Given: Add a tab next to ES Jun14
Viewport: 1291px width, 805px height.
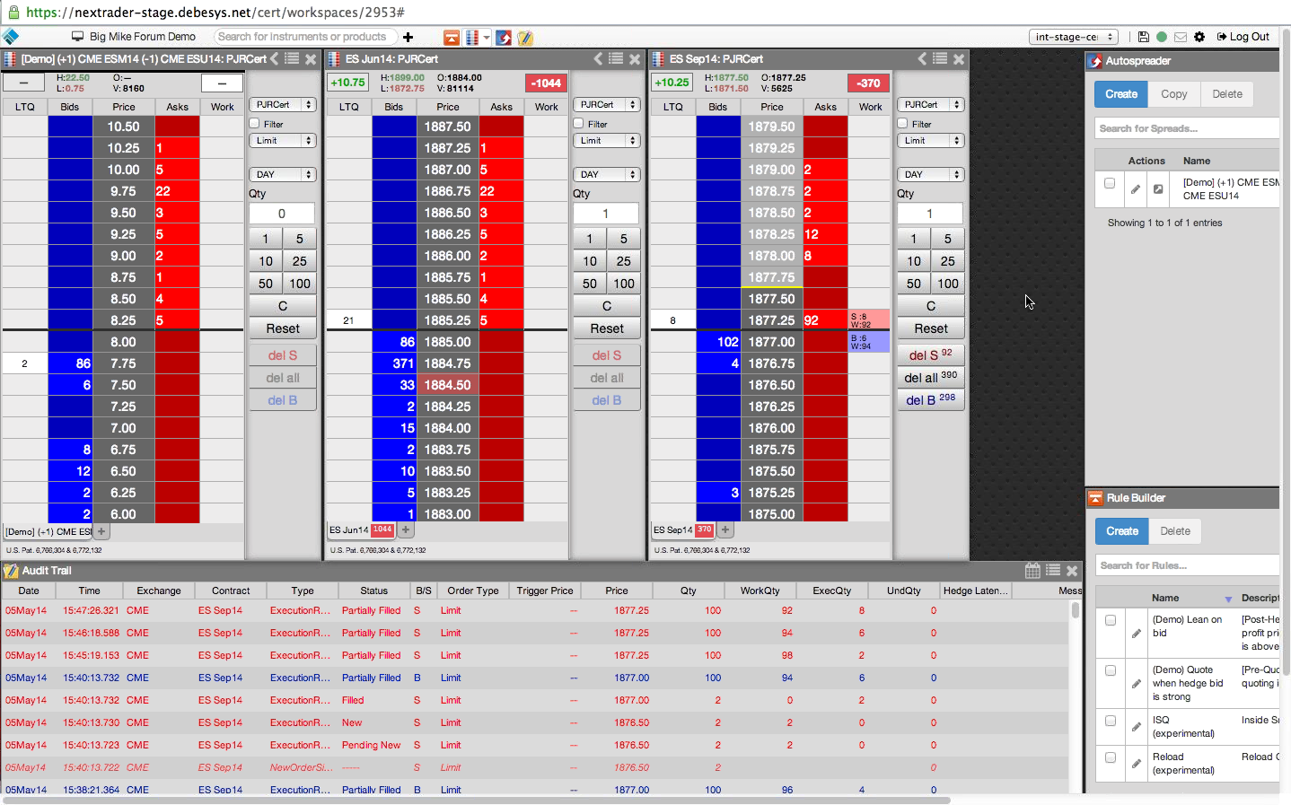Looking at the screenshot, I should 406,529.
